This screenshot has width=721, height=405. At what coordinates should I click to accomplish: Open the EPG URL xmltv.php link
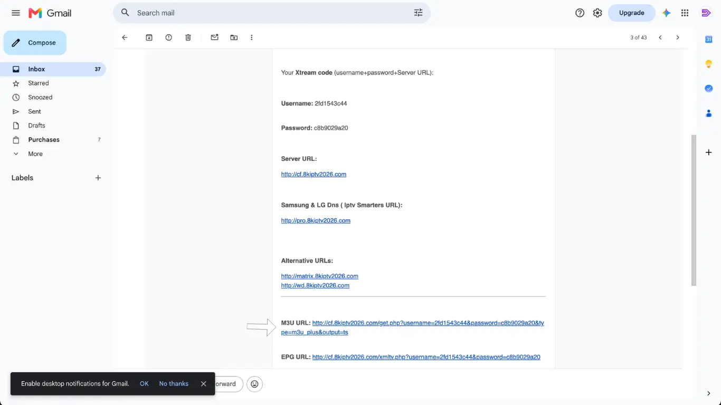pyautogui.click(x=426, y=357)
